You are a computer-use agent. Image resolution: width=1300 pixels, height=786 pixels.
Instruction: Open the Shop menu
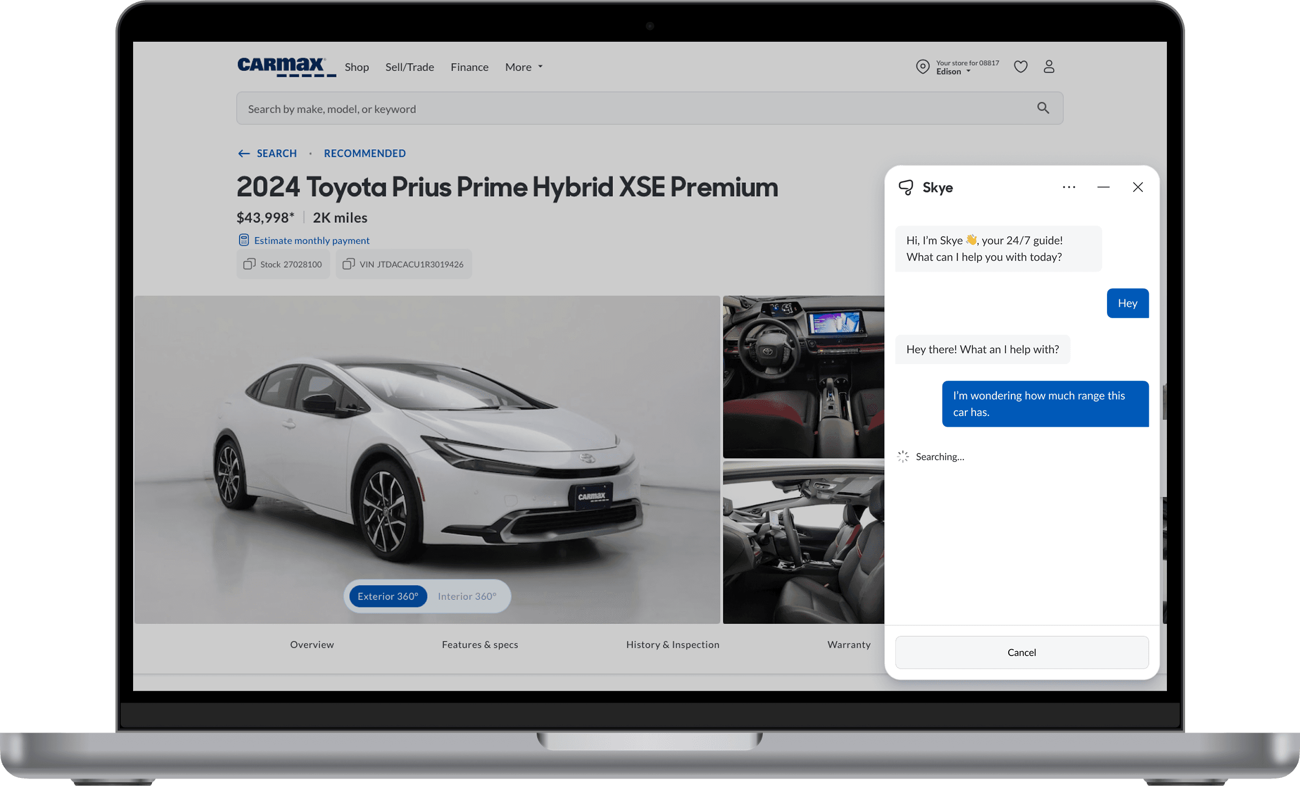click(x=357, y=67)
